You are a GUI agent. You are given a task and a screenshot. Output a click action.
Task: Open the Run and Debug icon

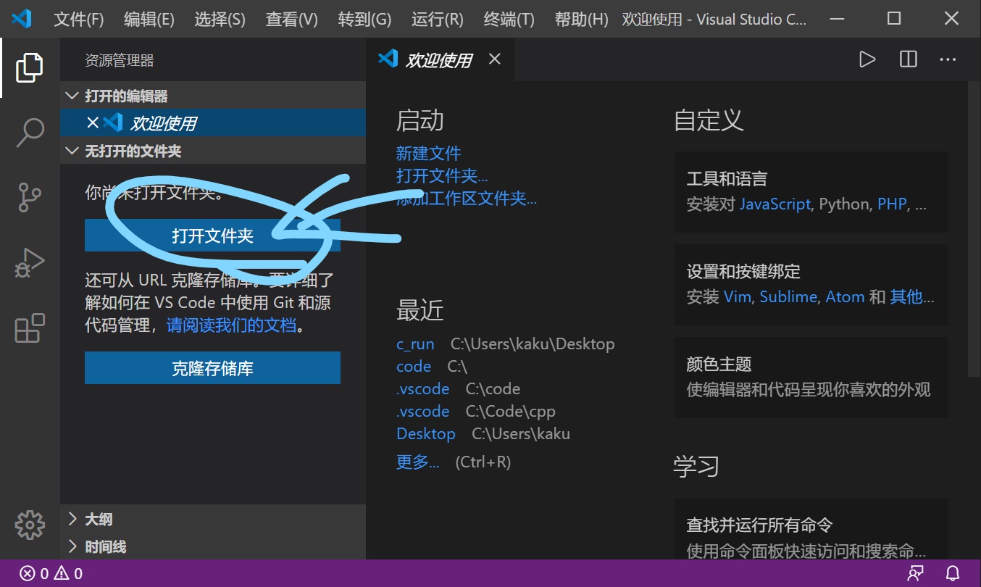pos(29,262)
